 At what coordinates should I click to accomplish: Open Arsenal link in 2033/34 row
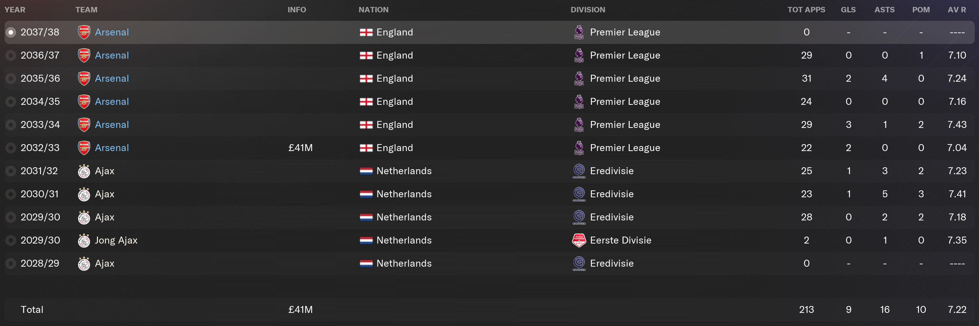click(112, 125)
